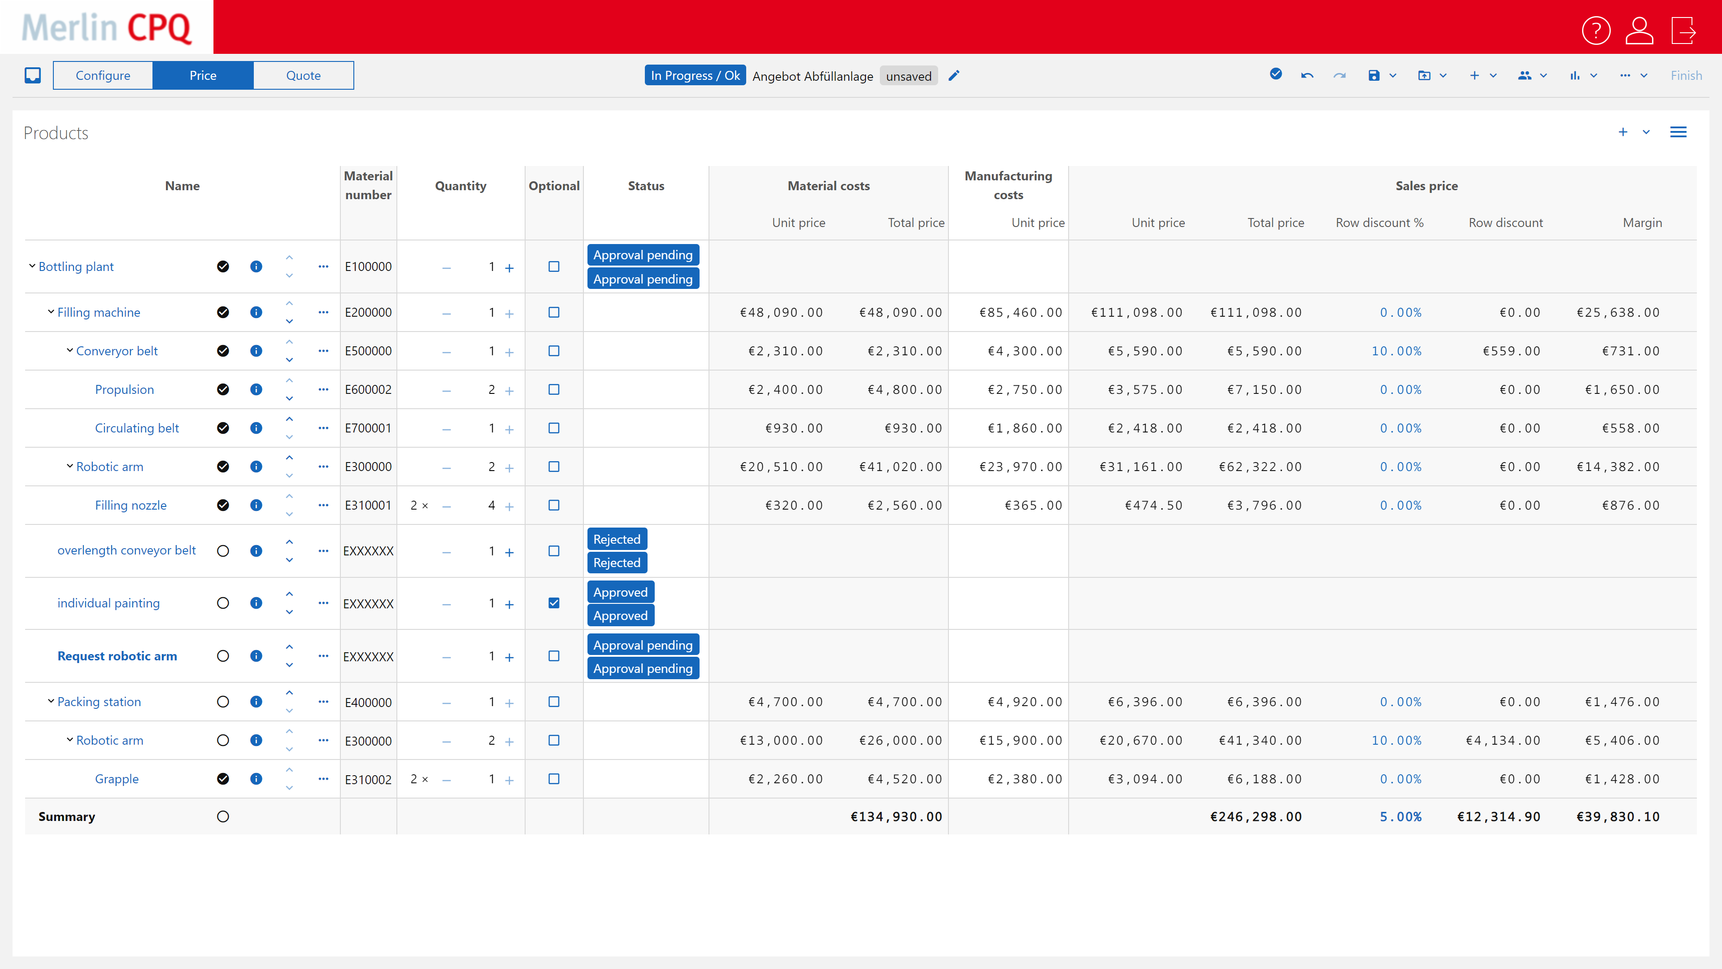Open dropdown beside the users icon
This screenshot has height=969, width=1722.
pos(1544,75)
